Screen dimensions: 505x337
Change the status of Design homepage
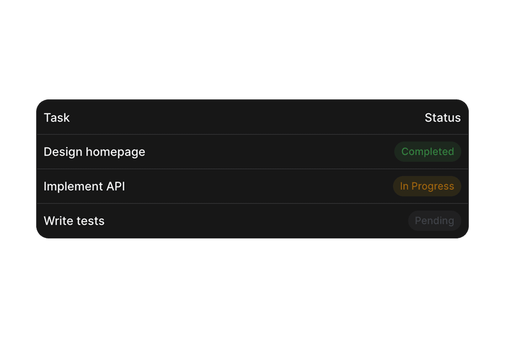pos(428,152)
